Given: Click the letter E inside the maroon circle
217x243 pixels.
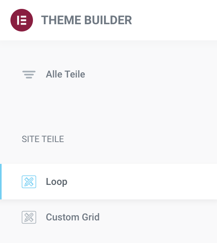Looking at the screenshot, I should coord(22,20).
